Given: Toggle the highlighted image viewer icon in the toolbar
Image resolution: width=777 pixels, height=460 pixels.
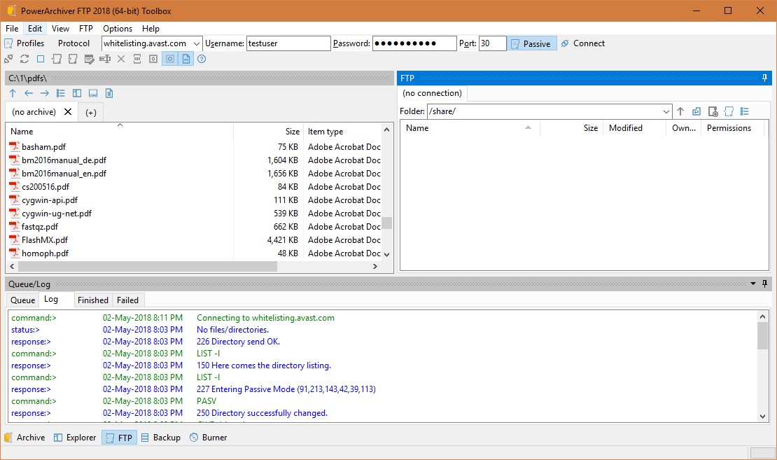Looking at the screenshot, I should tap(185, 59).
